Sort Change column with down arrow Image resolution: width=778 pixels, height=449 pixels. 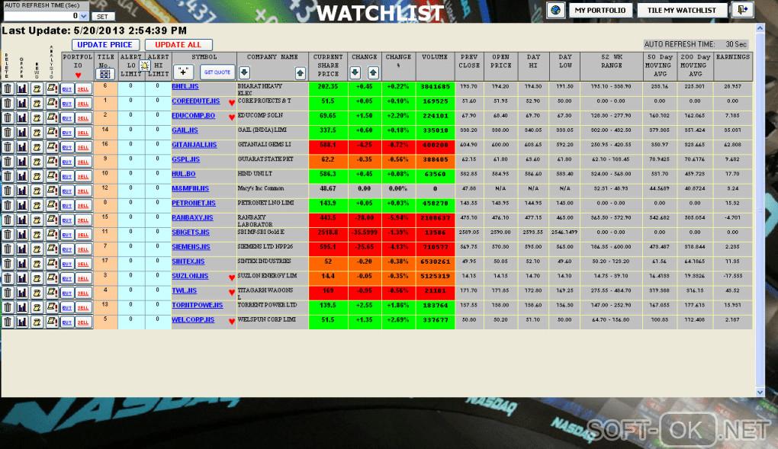tap(355, 73)
